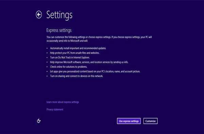This screenshot has height=134, width=204.
Task: Go back using the circular arrow icon
Action: (39, 15)
